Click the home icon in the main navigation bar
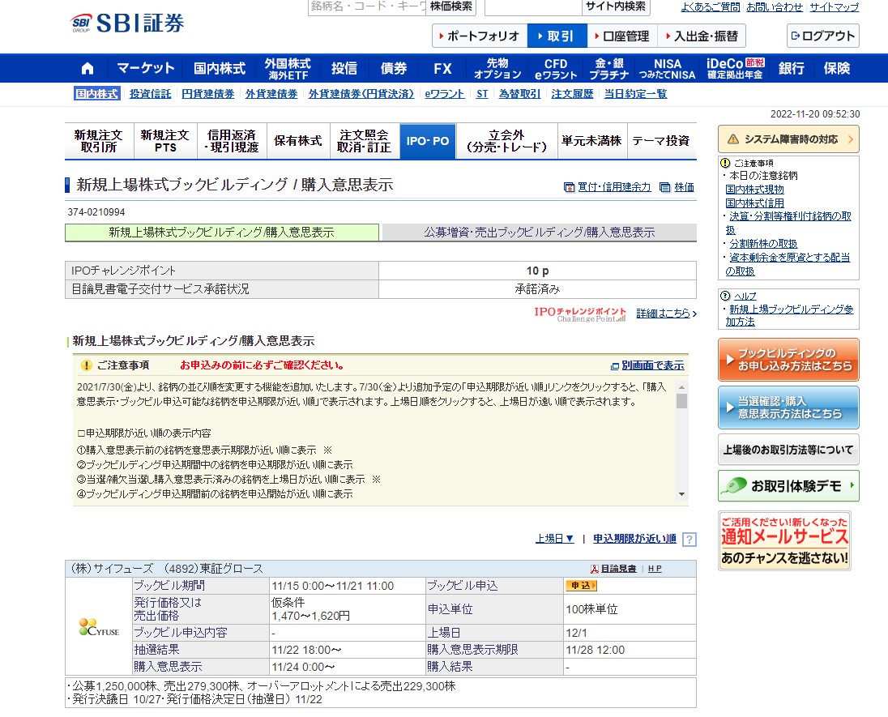 click(88, 68)
